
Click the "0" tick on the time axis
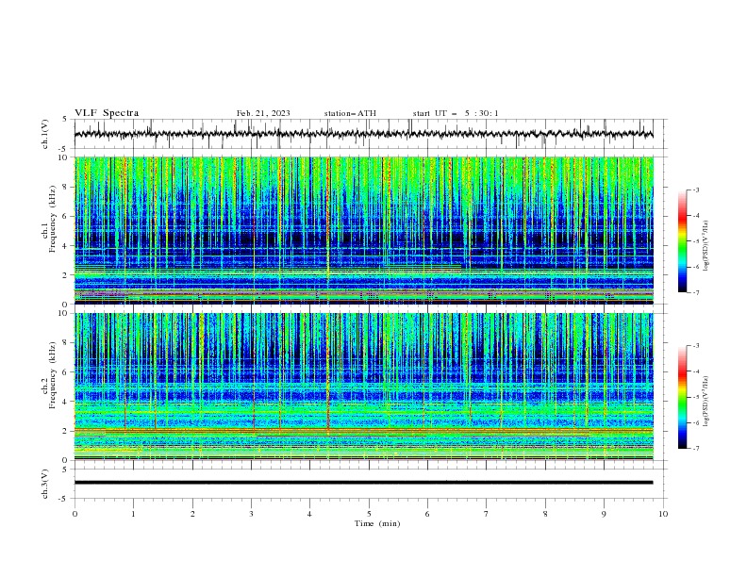click(75, 514)
